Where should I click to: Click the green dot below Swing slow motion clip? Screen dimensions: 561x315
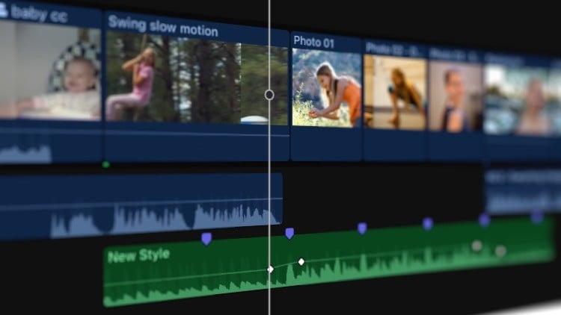pyautogui.click(x=105, y=164)
